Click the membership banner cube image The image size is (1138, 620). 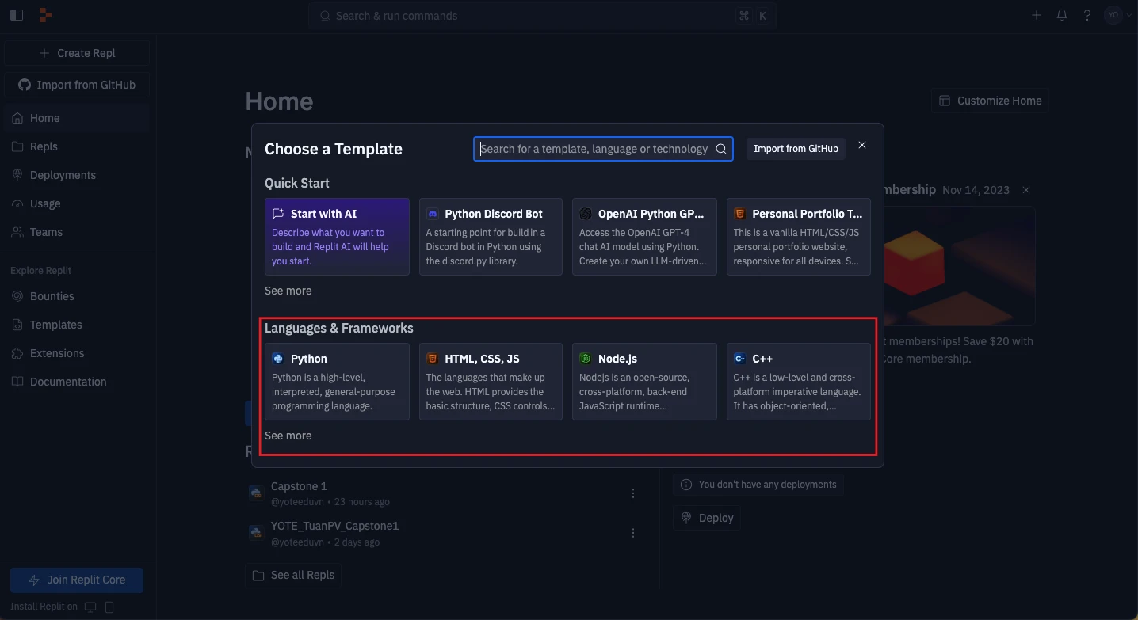click(x=960, y=266)
